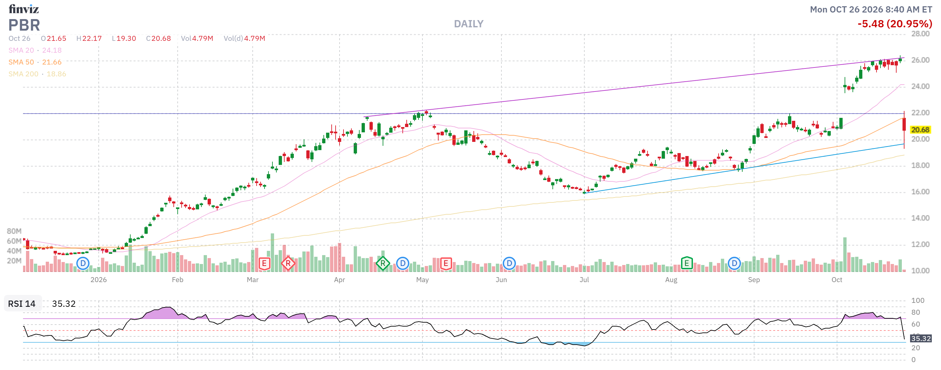Click the open price O21.65 value
This screenshot has width=941, height=370.
(54, 39)
